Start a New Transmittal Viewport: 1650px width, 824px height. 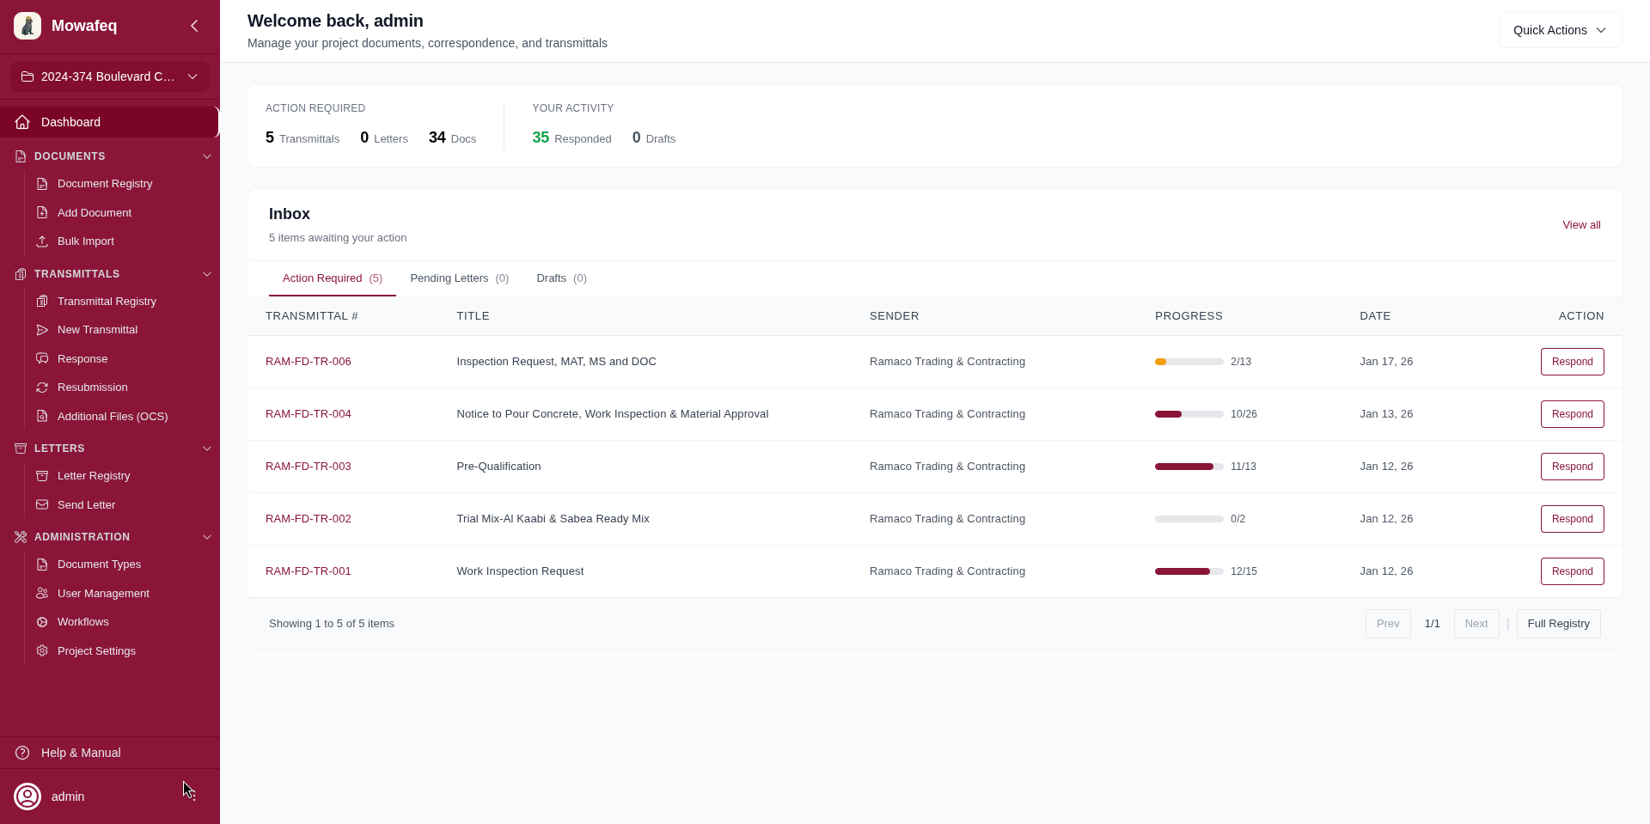[97, 330]
